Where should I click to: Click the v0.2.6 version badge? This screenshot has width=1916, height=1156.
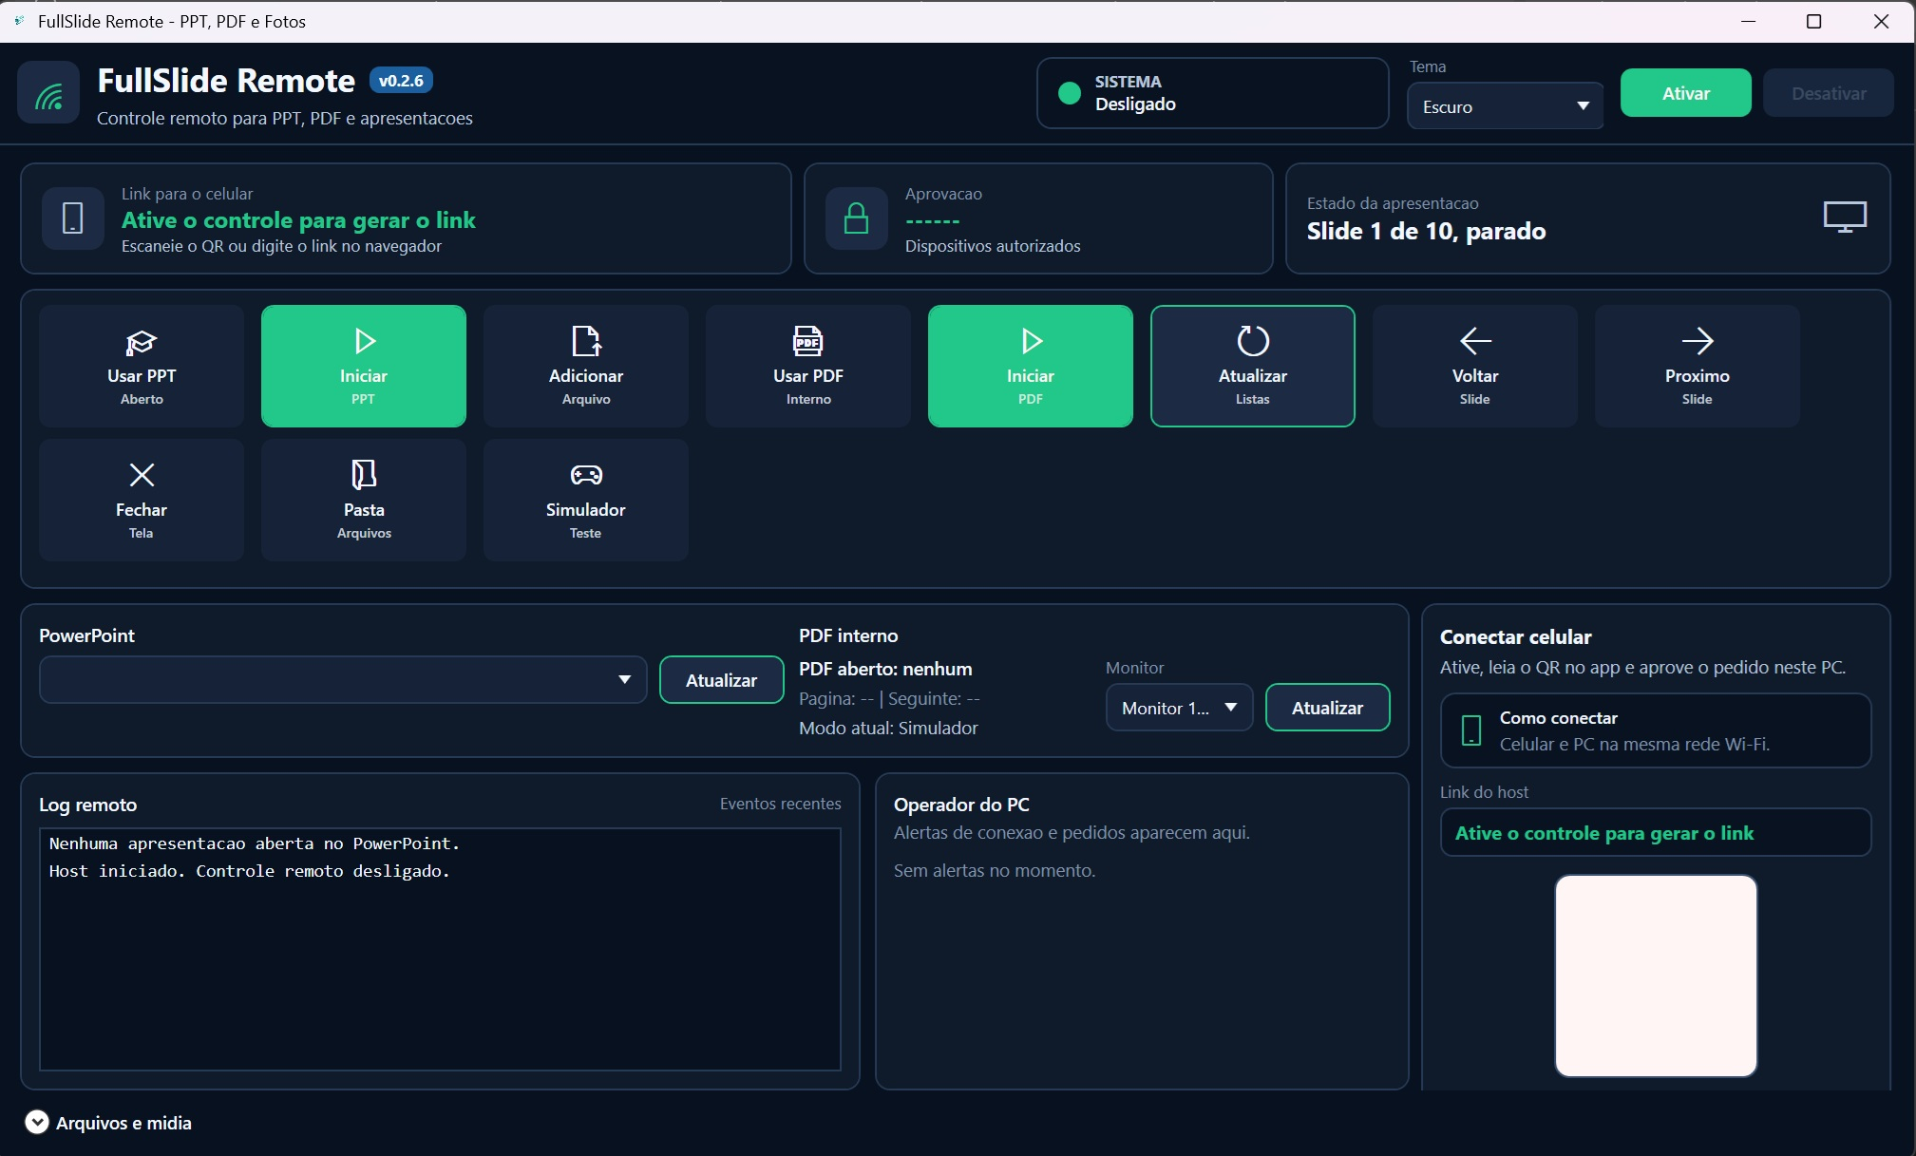pos(401,81)
